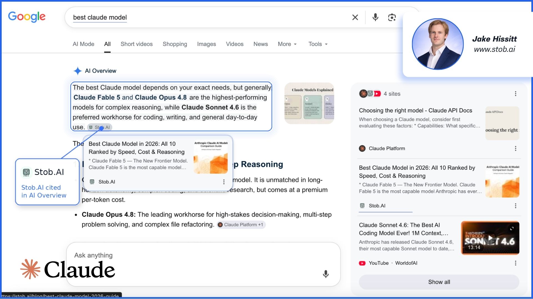Viewport: 533px width, 299px height.
Task: Open the Shopping tab
Action: [x=175, y=44]
